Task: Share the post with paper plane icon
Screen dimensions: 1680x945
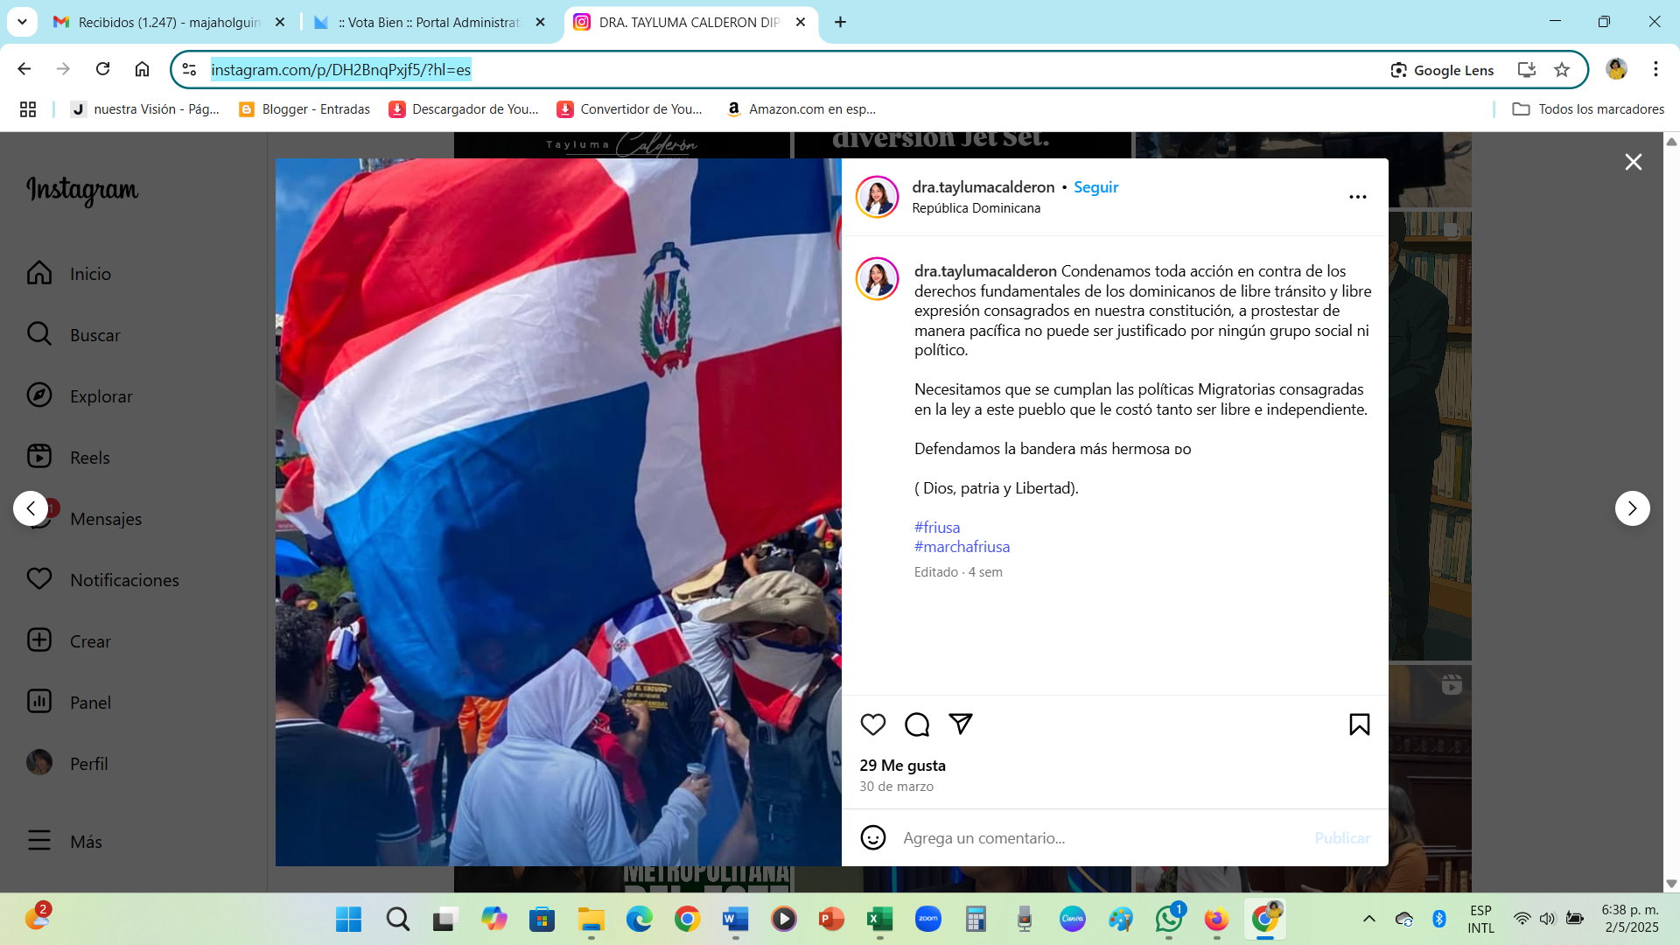Action: click(x=961, y=724)
